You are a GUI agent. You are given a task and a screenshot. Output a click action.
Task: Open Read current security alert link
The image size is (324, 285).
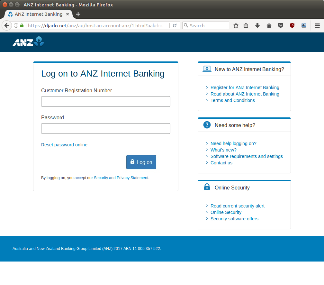(x=238, y=206)
